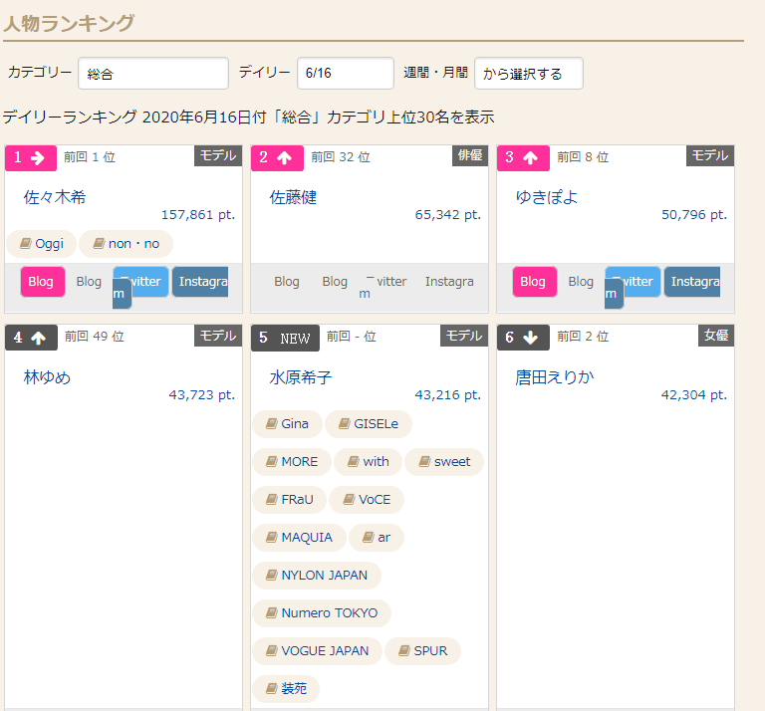
Task: Open the 週間・月間 selection dropdown
Action: coord(529,73)
